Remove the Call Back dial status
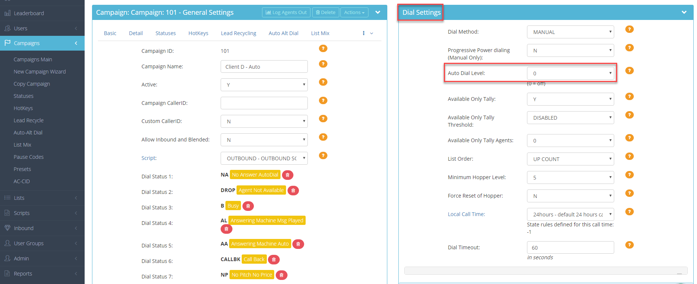This screenshot has width=697, height=284. pyautogui.click(x=273, y=260)
